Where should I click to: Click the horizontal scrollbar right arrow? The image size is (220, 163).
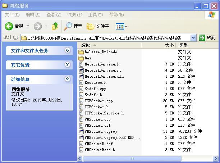coord(215,159)
